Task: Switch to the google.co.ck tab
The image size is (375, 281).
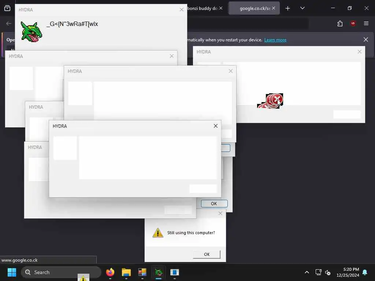Action: 254,8
